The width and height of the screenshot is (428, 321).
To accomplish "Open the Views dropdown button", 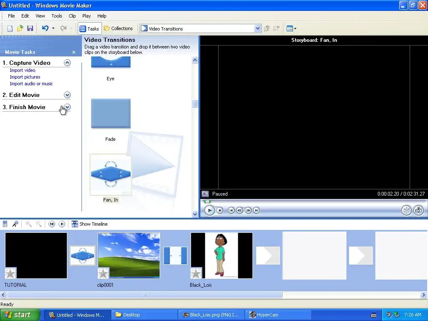I will (x=291, y=28).
